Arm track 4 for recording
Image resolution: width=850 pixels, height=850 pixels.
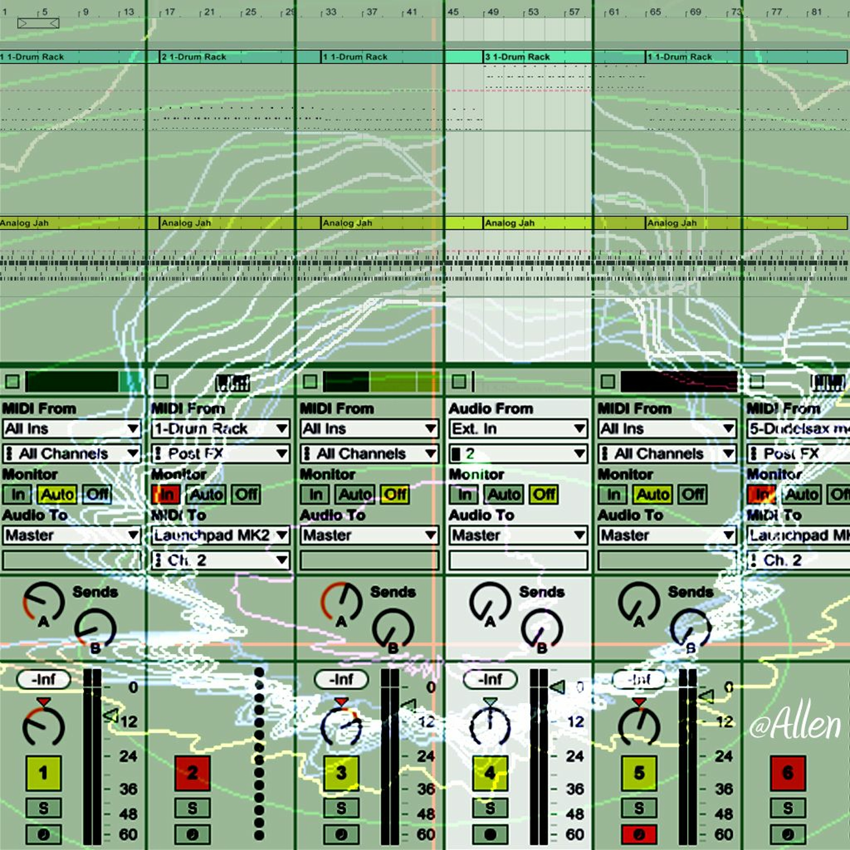(x=490, y=834)
